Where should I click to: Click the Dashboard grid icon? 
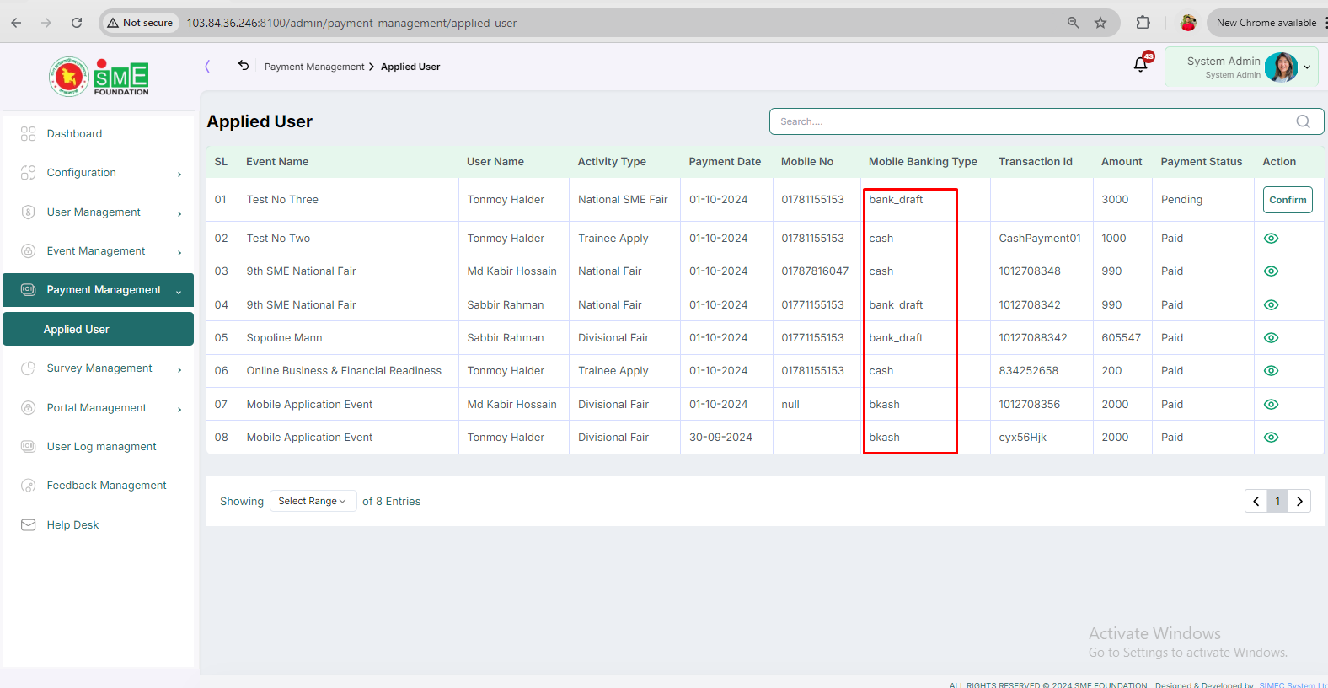(28, 133)
